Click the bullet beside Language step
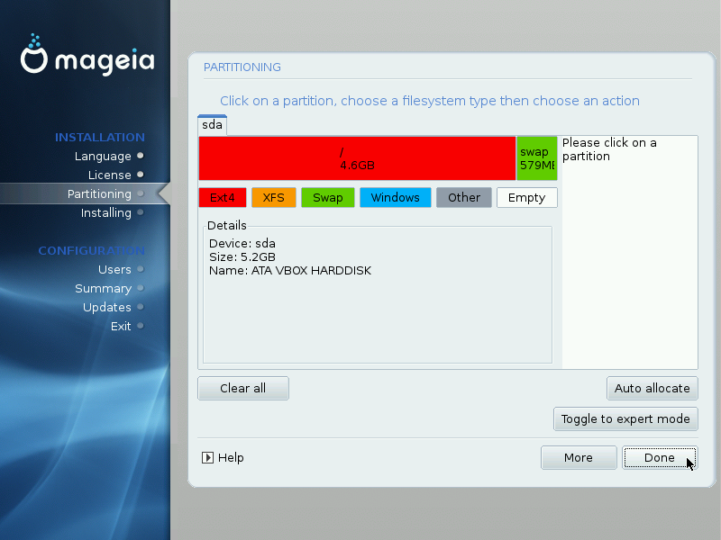 141,156
